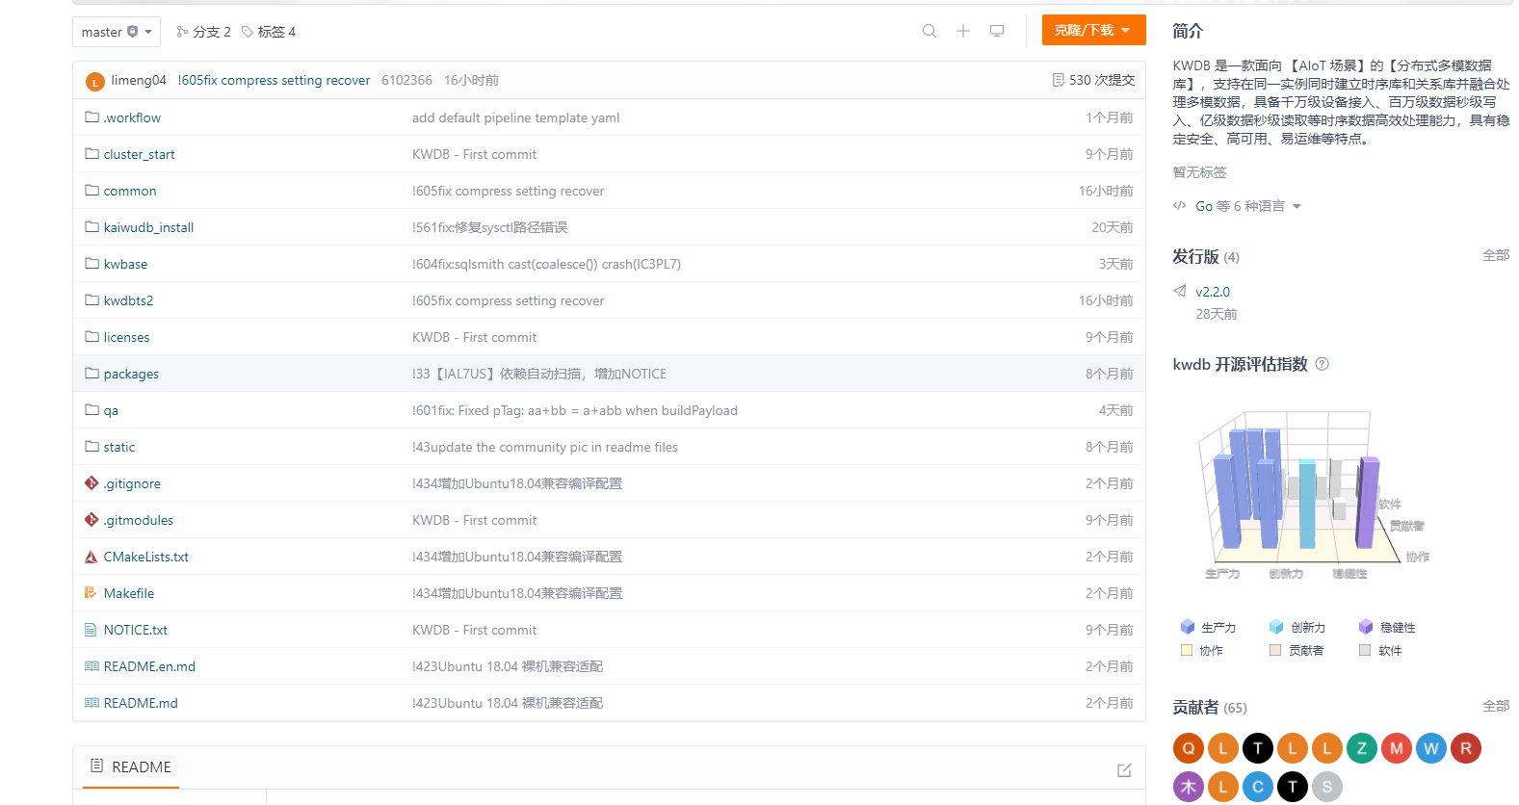1519x805 pixels.
Task: Open the !561fix sysctl commit message
Action: tap(490, 227)
